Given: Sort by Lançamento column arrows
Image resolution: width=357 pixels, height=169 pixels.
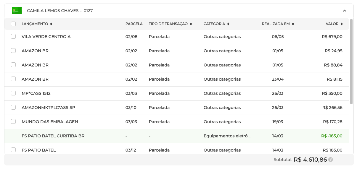Looking at the screenshot, I should [51, 24].
